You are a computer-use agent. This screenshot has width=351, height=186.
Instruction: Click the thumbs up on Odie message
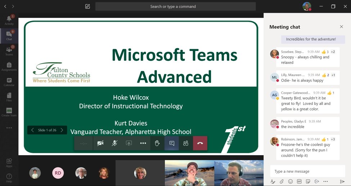(324, 75)
